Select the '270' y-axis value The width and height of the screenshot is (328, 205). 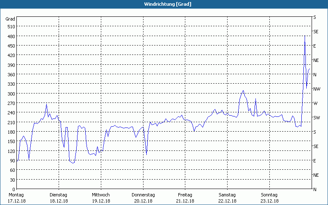point(11,103)
